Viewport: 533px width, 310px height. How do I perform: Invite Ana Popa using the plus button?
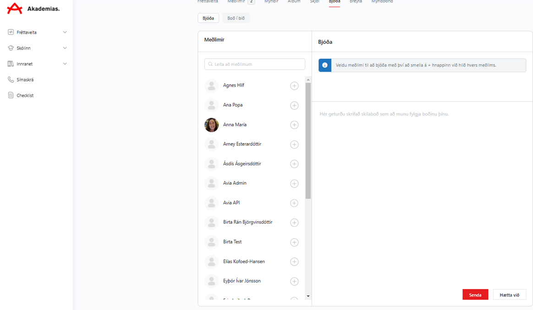pyautogui.click(x=294, y=106)
